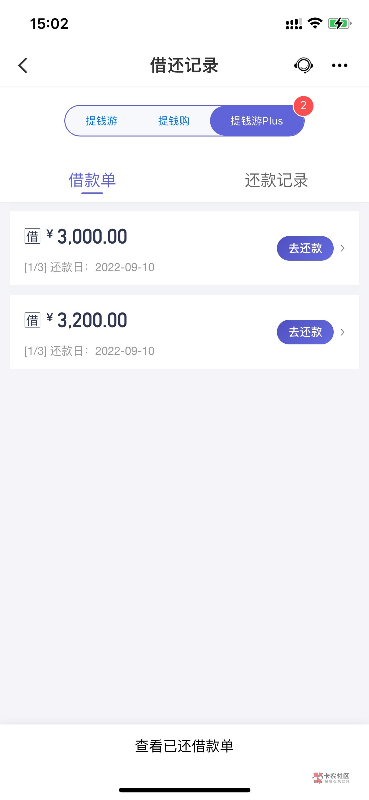Open customer service headset icon
Viewport: 369px width, 800px height.
(x=303, y=65)
